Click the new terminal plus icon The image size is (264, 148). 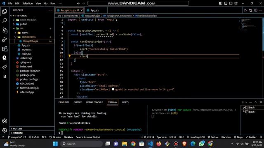coord(243,102)
